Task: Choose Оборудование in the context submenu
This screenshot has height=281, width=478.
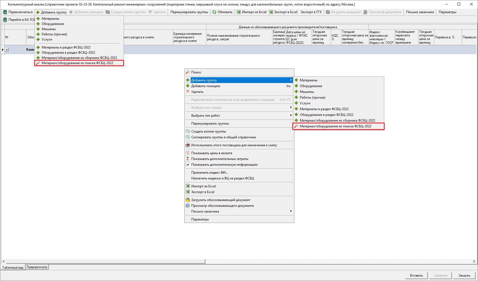Action: tap(338, 86)
